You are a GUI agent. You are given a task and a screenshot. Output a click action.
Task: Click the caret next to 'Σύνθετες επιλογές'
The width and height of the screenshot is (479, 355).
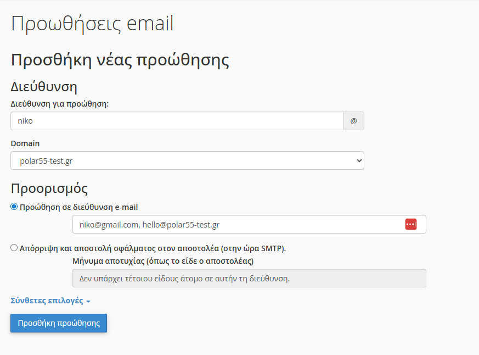(x=88, y=301)
